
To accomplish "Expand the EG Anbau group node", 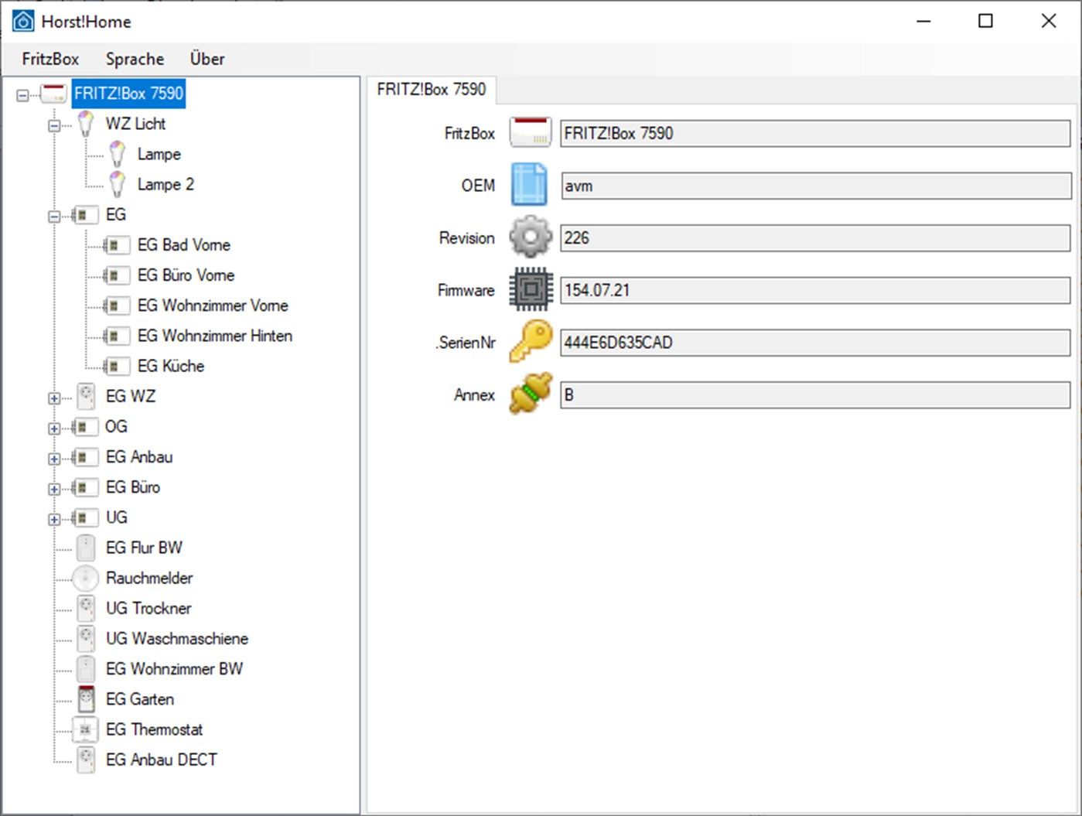I will [54, 459].
